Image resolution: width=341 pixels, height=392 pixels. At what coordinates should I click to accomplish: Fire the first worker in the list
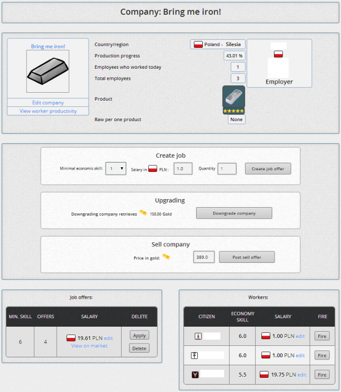tap(322, 336)
